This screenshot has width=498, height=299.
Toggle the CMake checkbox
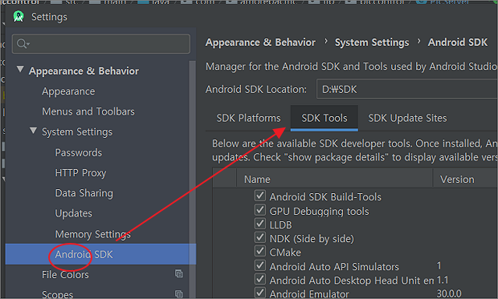click(260, 251)
